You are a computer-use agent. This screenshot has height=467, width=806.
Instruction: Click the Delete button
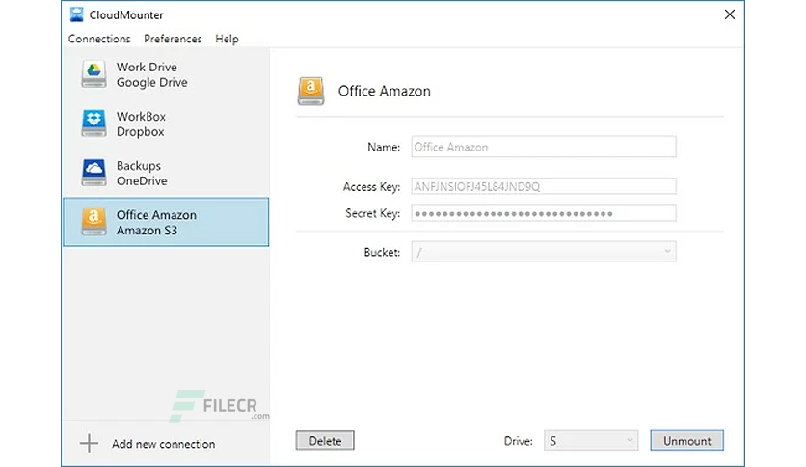(x=325, y=441)
